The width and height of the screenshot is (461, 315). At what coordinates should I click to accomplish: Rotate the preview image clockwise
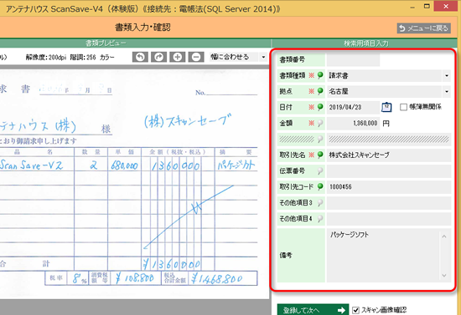pos(158,57)
